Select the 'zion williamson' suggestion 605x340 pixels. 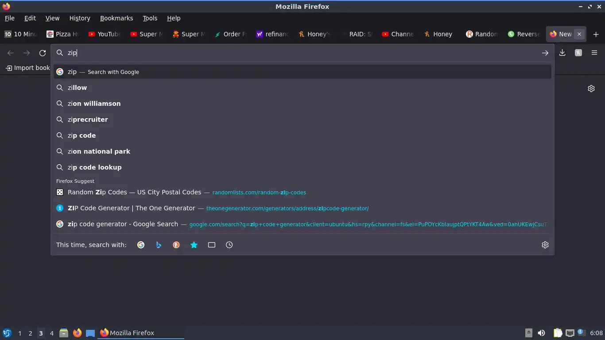[302, 104]
